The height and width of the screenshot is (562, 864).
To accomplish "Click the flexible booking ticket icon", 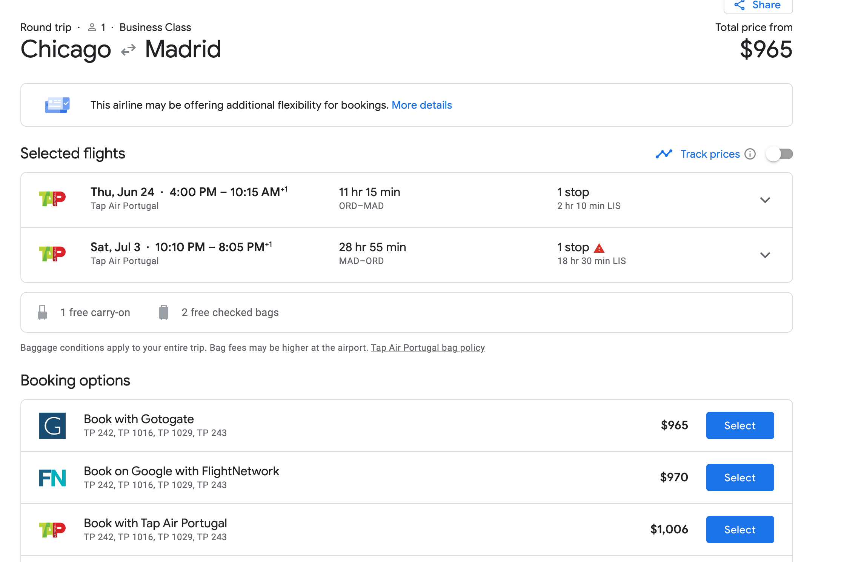I will tap(57, 105).
